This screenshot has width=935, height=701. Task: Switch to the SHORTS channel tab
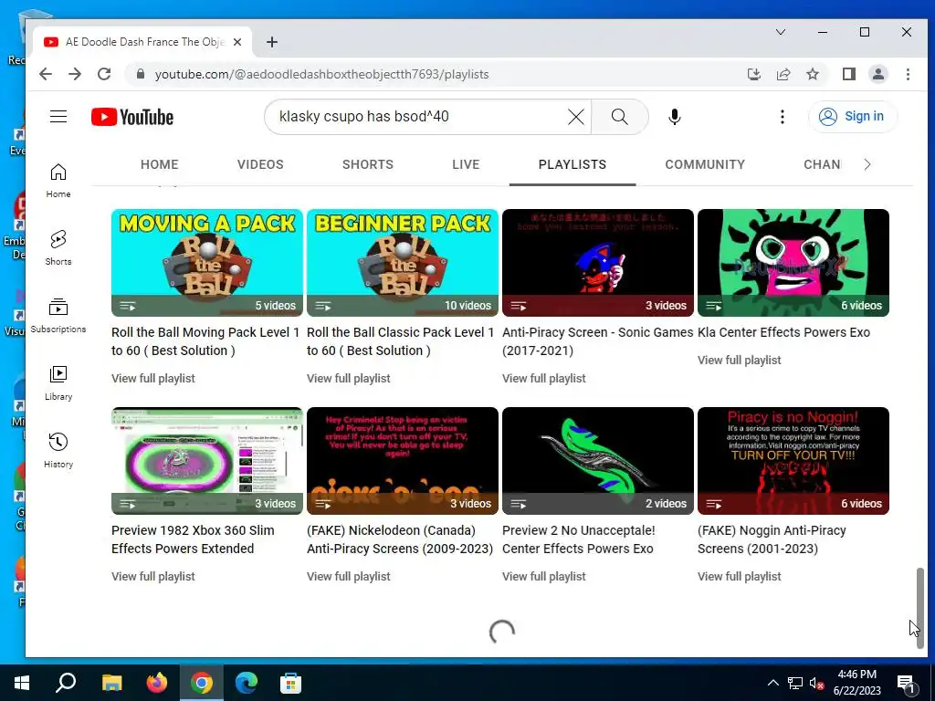[367, 164]
